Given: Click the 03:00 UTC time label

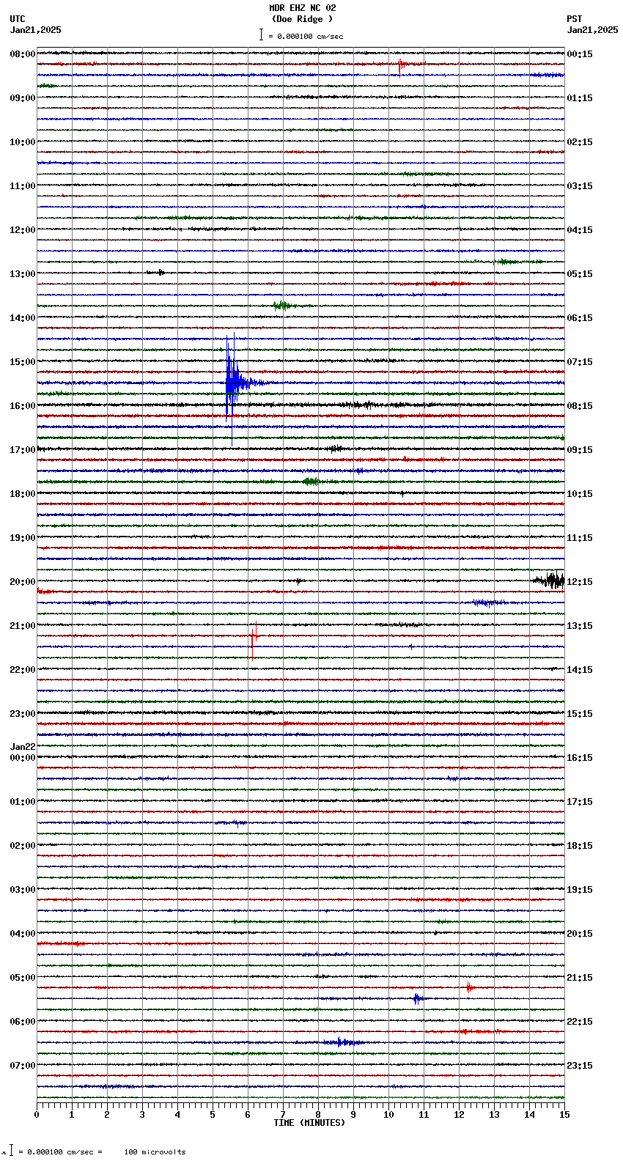Looking at the screenshot, I should tap(22, 890).
